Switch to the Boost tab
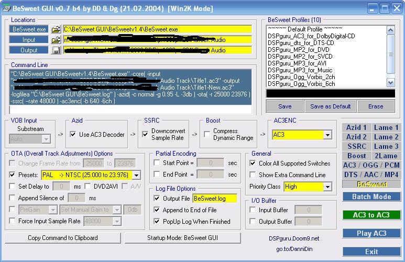 (x=356, y=156)
